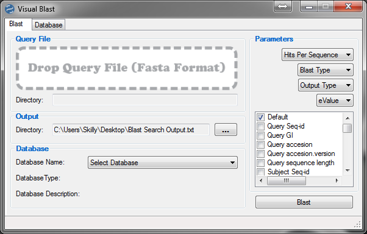Click the Visual Blast app icon in the title bar
367x234 pixels.
10,9
